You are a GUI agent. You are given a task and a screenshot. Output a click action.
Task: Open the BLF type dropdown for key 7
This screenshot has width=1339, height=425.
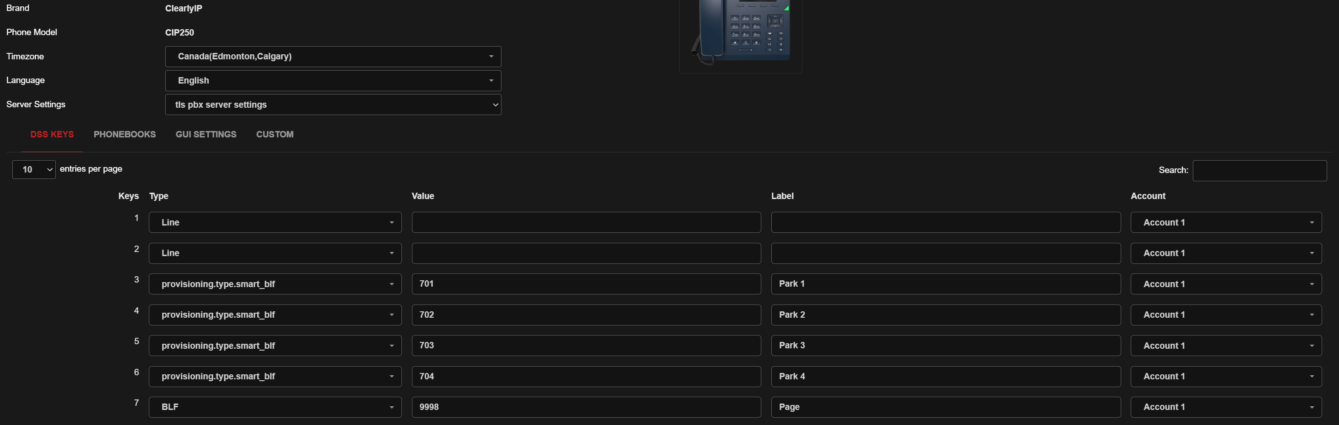275,407
